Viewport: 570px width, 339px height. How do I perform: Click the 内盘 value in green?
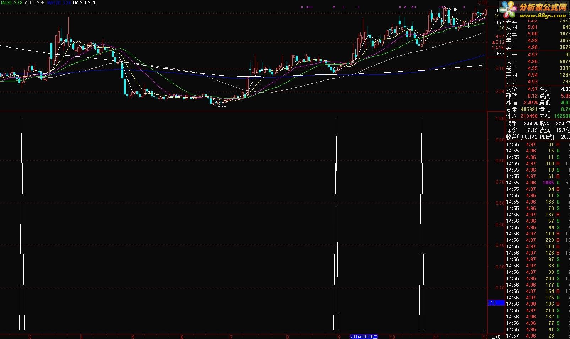pyautogui.click(x=561, y=116)
